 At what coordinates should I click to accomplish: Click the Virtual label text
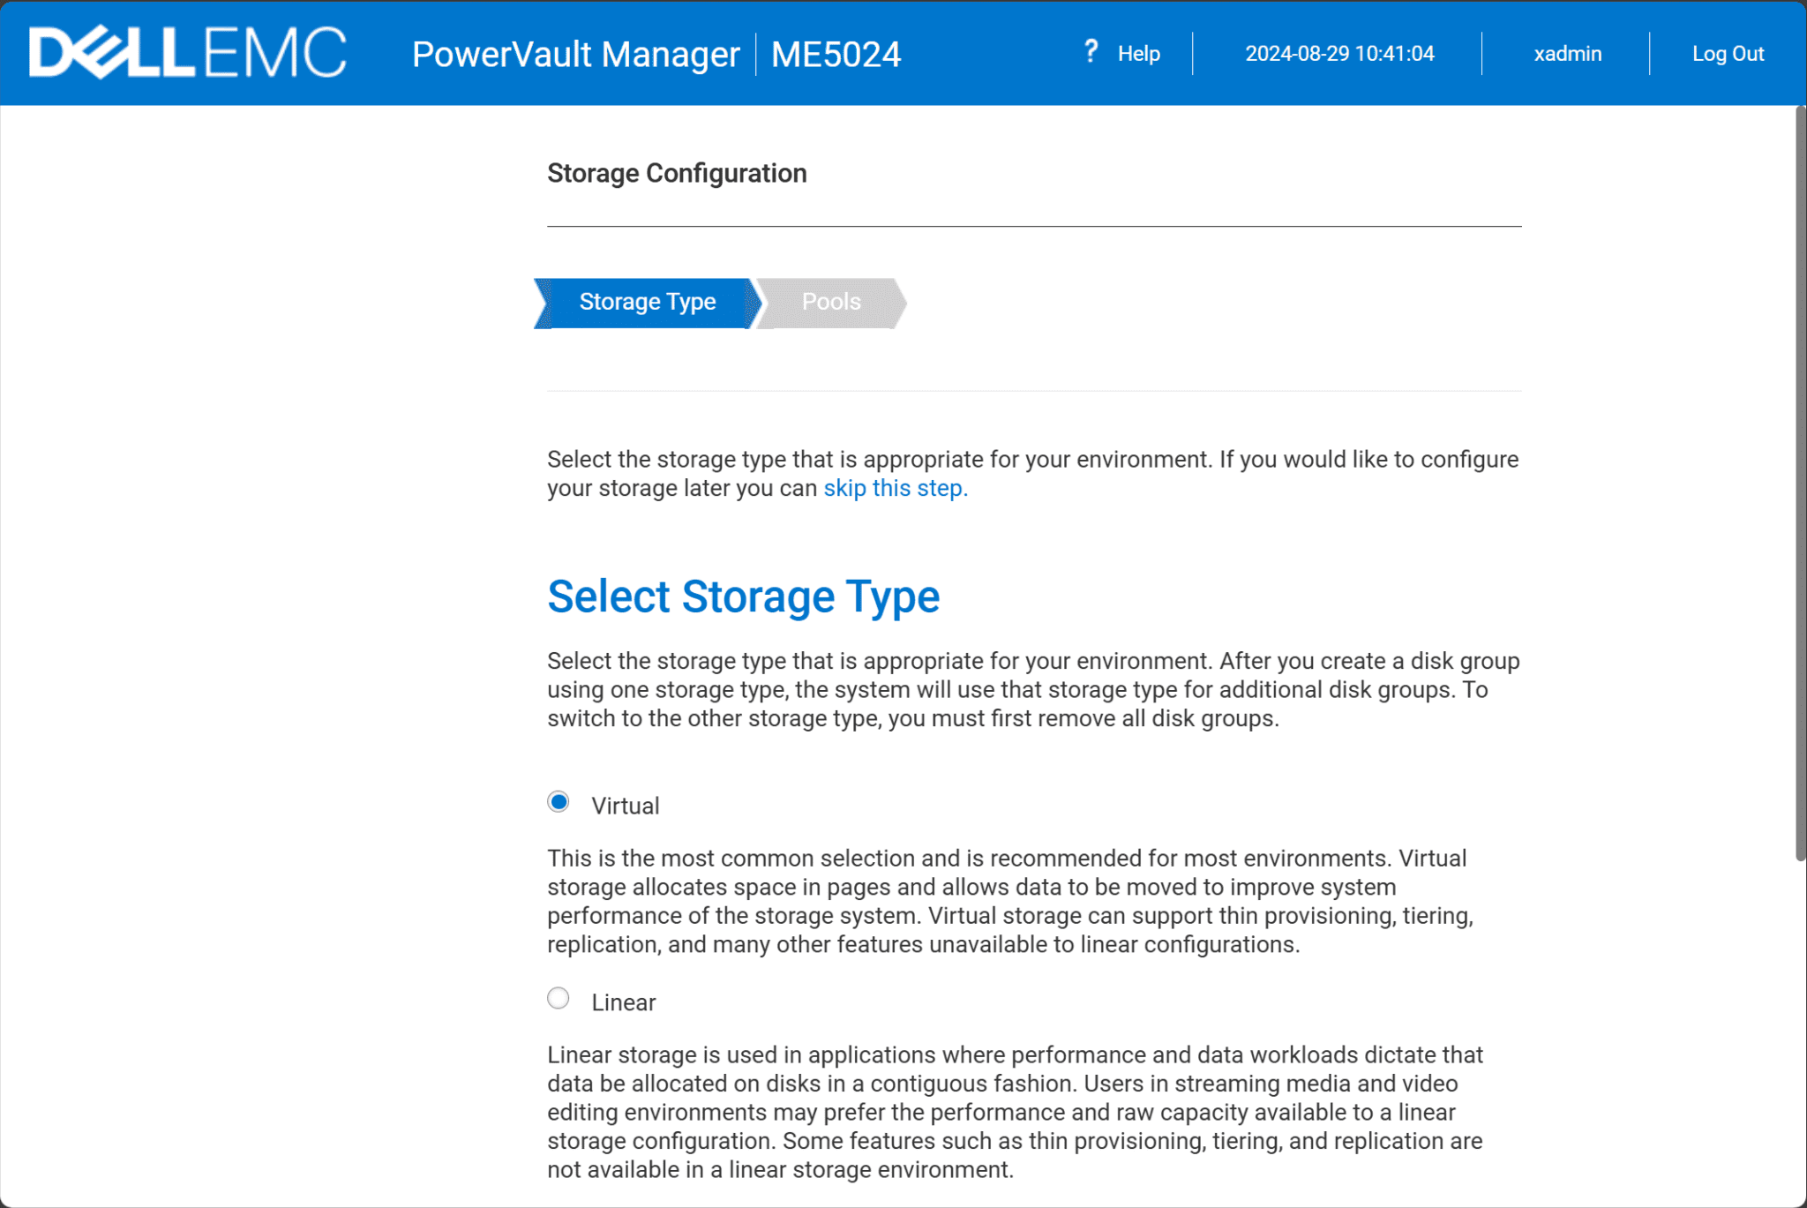coord(625,805)
